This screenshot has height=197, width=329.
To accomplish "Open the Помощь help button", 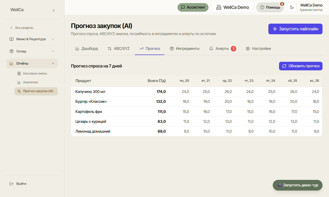I will 270,7.
